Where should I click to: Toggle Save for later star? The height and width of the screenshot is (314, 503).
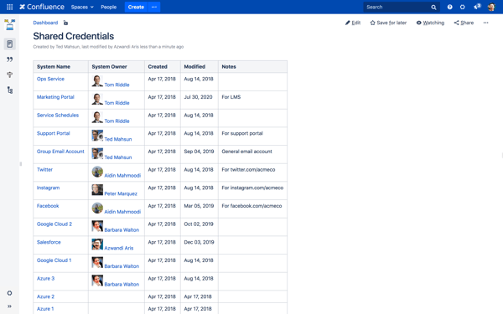point(388,23)
